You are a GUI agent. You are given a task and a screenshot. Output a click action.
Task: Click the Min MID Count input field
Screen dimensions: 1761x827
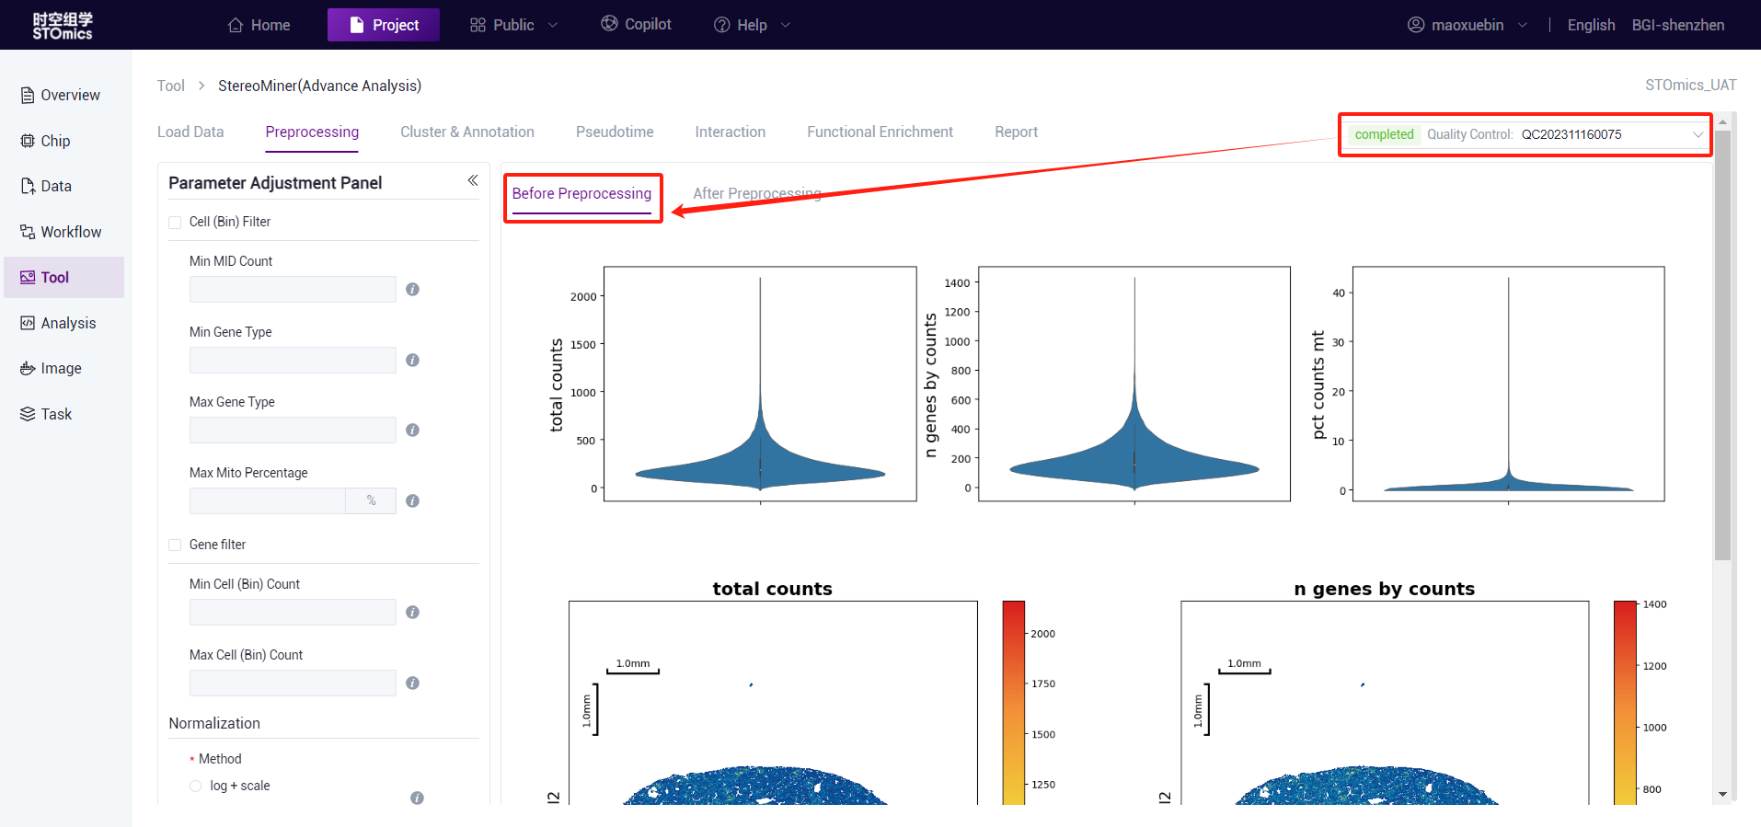293,289
